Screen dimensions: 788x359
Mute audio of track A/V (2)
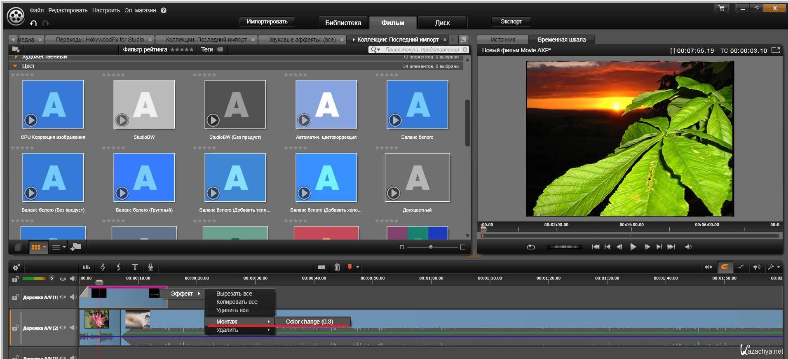pos(73,328)
